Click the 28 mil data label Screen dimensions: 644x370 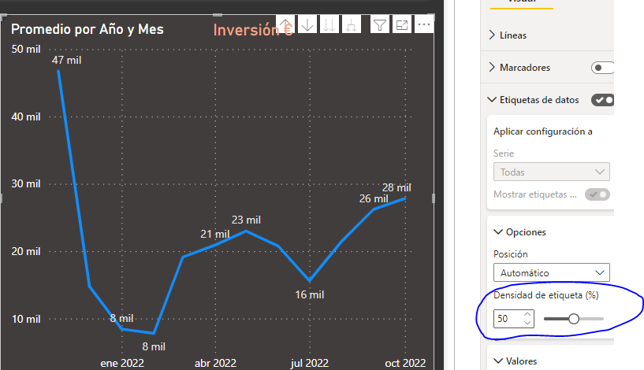tap(396, 188)
